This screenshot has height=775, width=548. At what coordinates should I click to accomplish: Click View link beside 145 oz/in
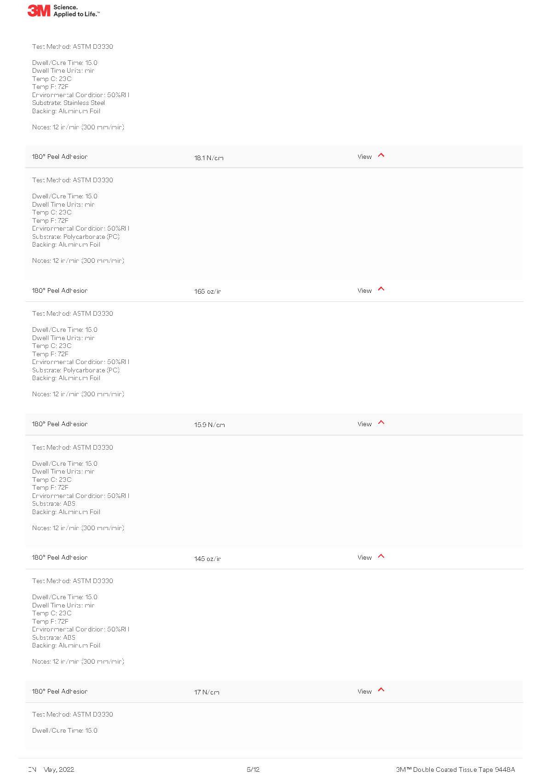point(364,558)
